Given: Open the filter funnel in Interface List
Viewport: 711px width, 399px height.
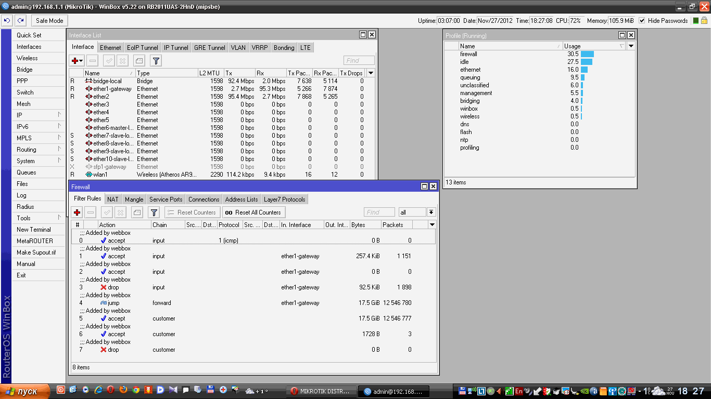Looking at the screenshot, I should (x=156, y=61).
